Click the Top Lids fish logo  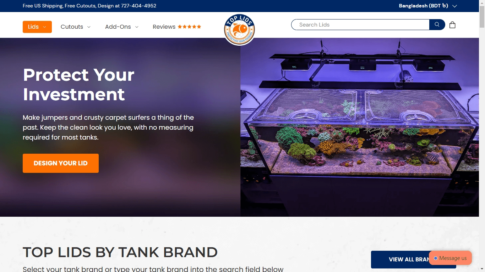(239, 30)
